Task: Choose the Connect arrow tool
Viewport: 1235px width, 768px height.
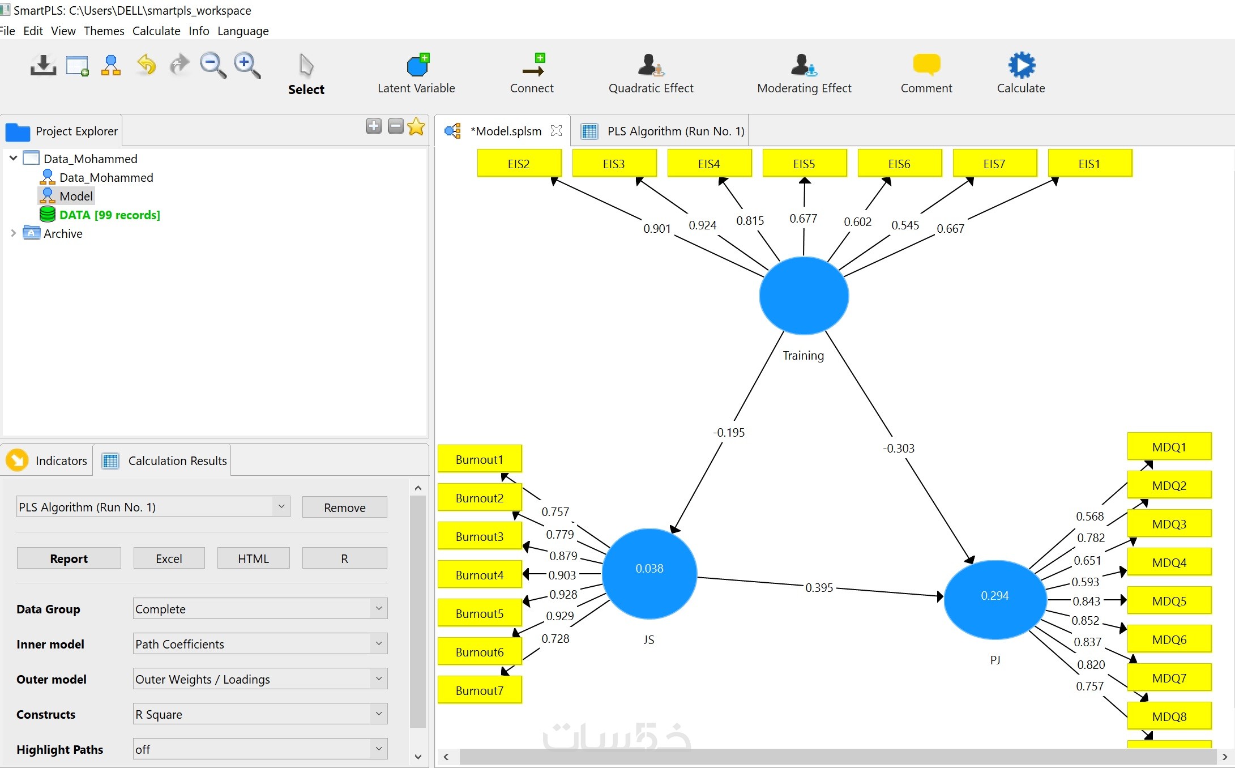Action: (532, 74)
